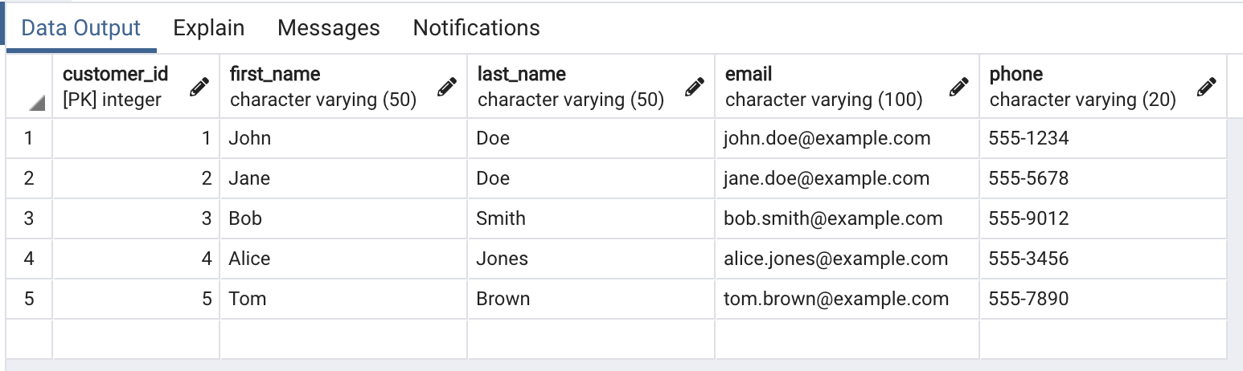Click the phone column edit pencil icon
The image size is (1243, 371).
coord(1206,88)
